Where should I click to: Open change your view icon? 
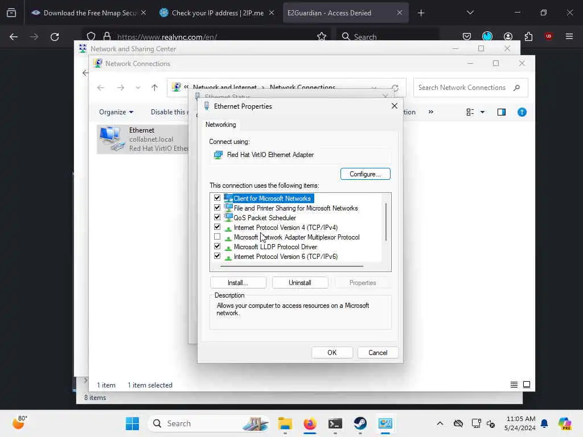pyautogui.click(x=470, y=112)
